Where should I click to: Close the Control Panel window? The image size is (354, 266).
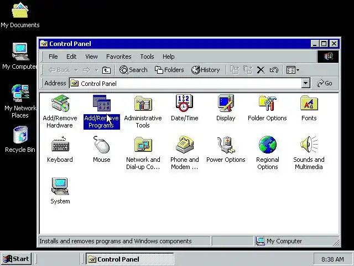pyautogui.click(x=334, y=43)
